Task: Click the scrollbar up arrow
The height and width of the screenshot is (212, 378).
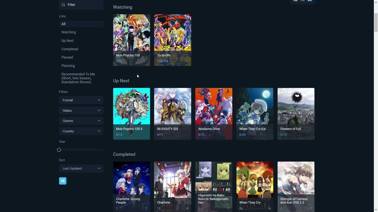Action: tap(376, 2)
